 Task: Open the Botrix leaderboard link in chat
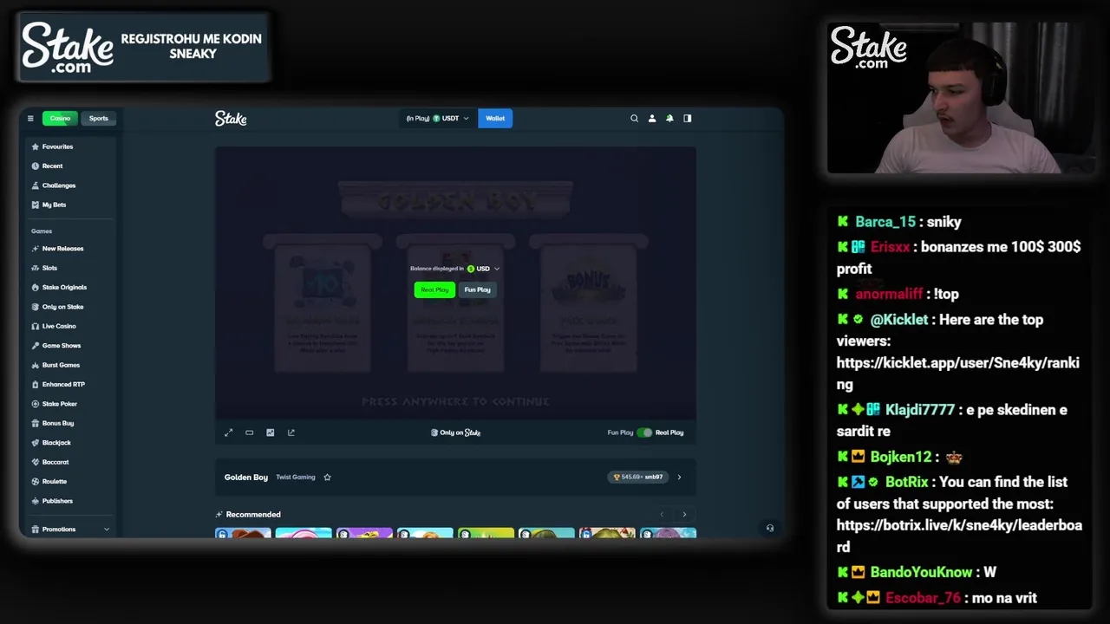coord(959,536)
